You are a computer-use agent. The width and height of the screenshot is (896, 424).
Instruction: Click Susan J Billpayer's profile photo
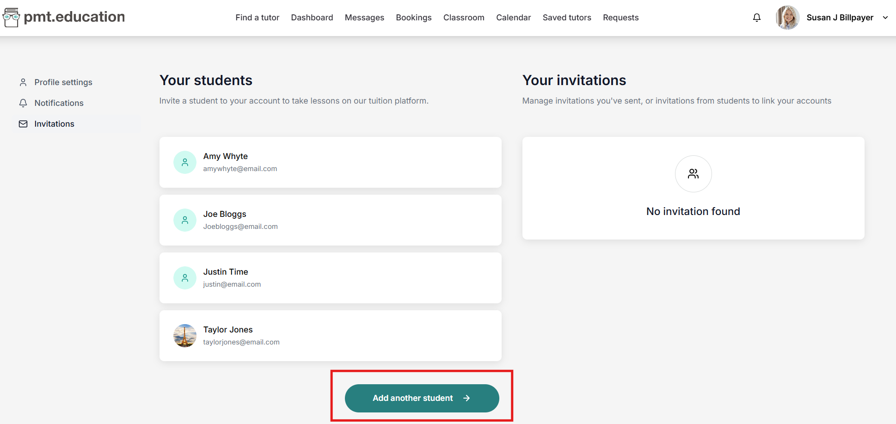tap(787, 18)
